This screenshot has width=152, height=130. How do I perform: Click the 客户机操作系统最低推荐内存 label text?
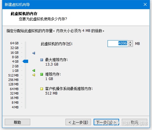69,89
